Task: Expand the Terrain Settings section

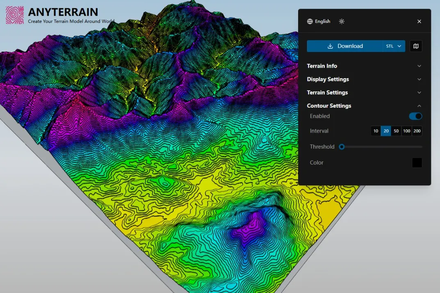Action: coord(364,92)
